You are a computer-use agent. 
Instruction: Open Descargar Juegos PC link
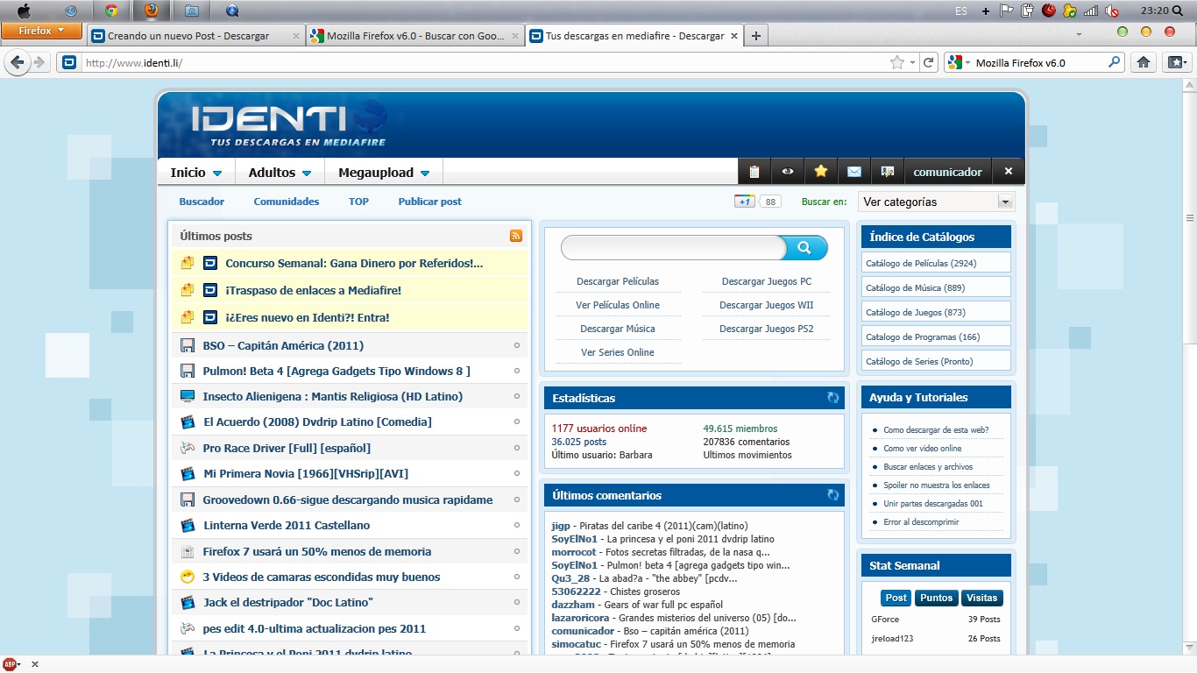point(767,281)
